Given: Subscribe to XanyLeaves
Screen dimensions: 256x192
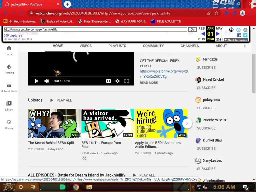Looking at the screenshot, I should point(206,169).
